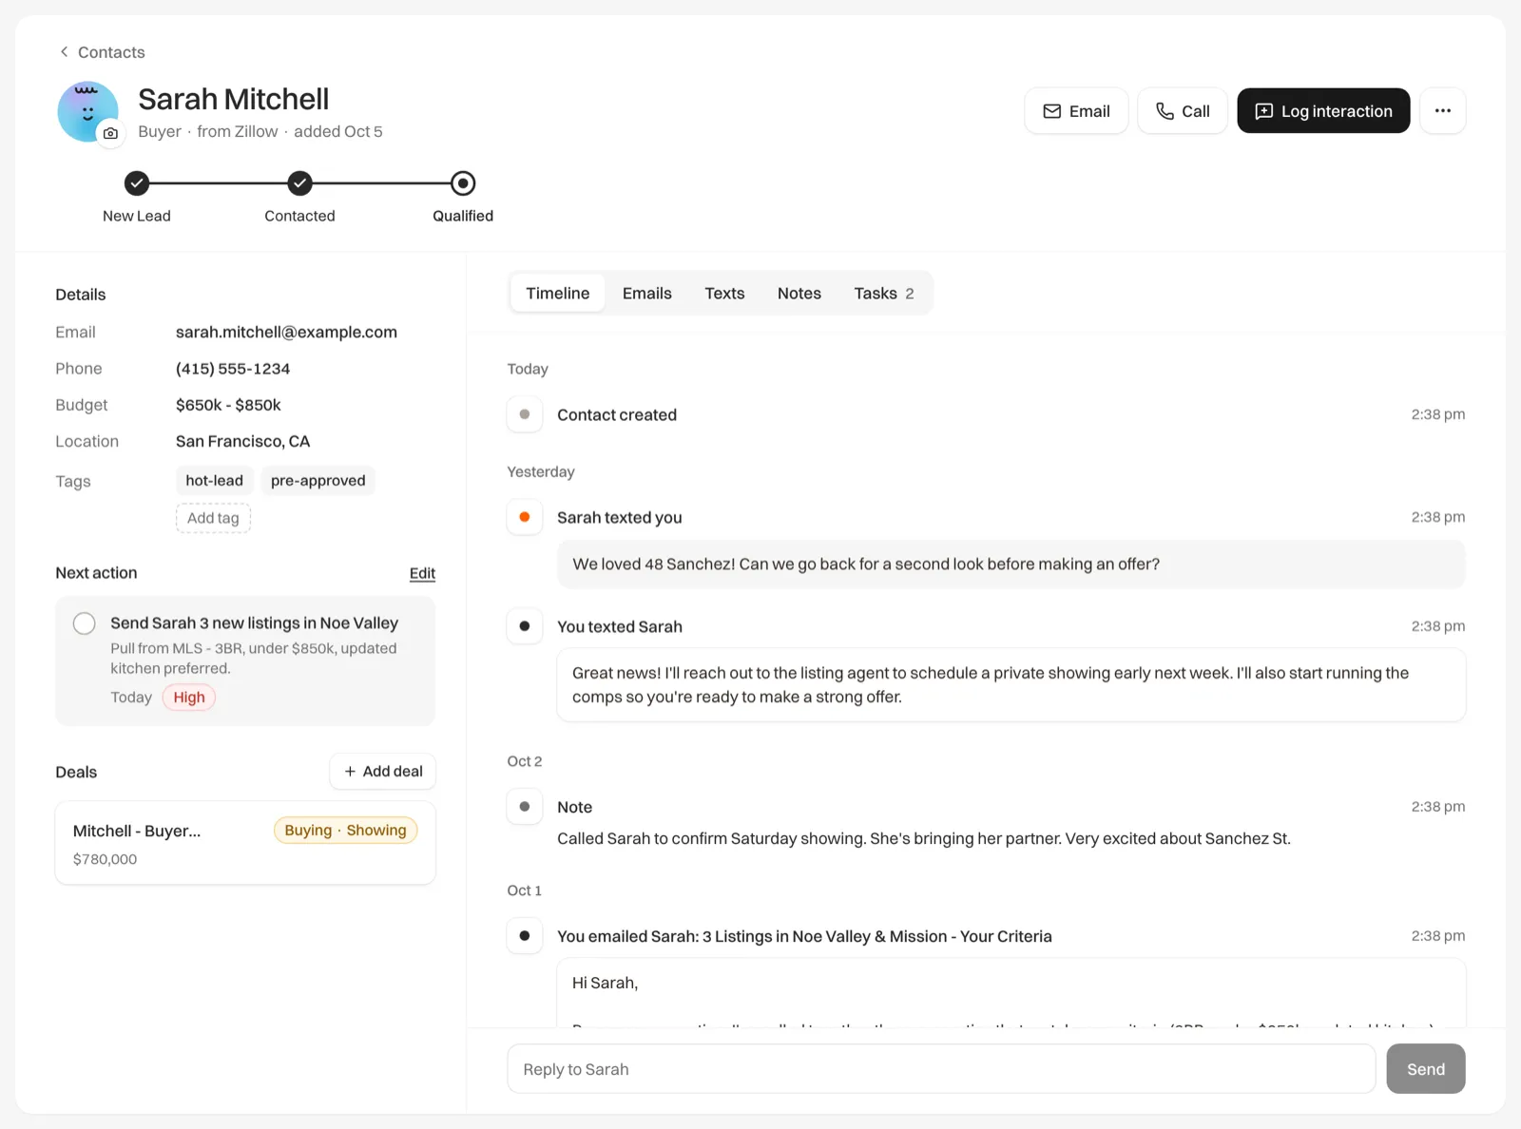Screen dimensions: 1521x1129
Task: Click the Contacts breadcrumb link
Action: 111,52
